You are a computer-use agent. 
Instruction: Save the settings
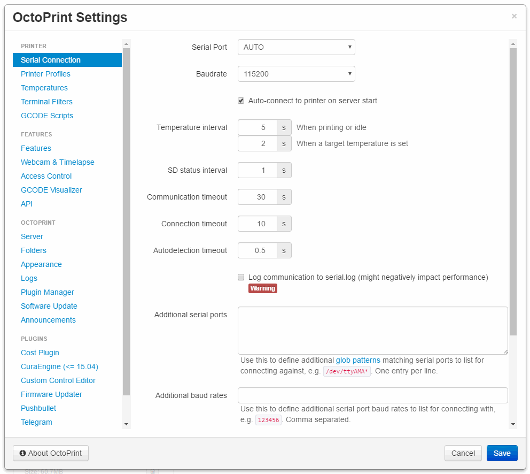[502, 453]
